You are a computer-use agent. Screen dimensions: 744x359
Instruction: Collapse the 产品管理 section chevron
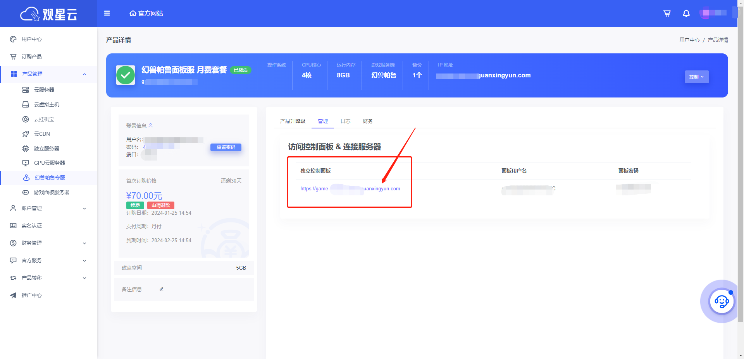[84, 74]
